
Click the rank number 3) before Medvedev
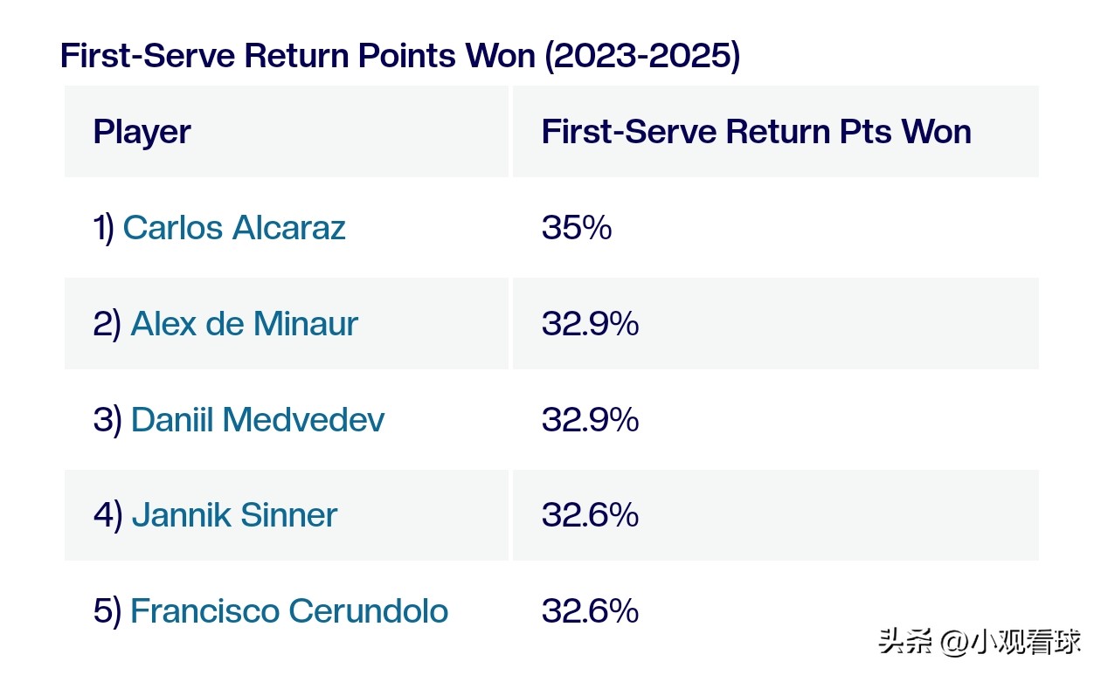[x=107, y=420]
